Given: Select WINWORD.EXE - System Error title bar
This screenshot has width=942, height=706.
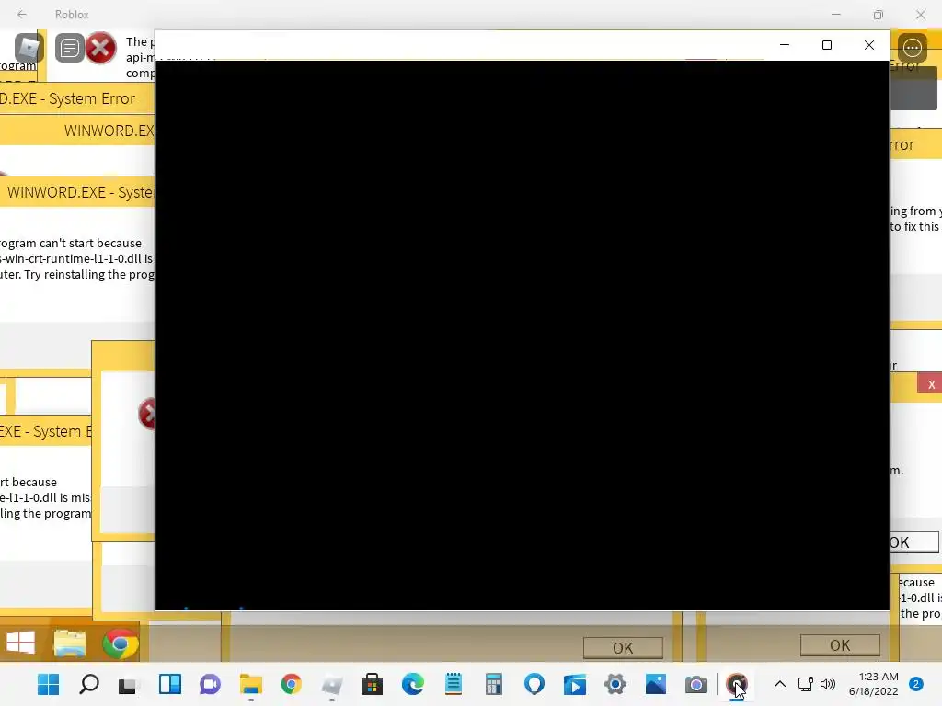Looking at the screenshot, I should point(78,192).
